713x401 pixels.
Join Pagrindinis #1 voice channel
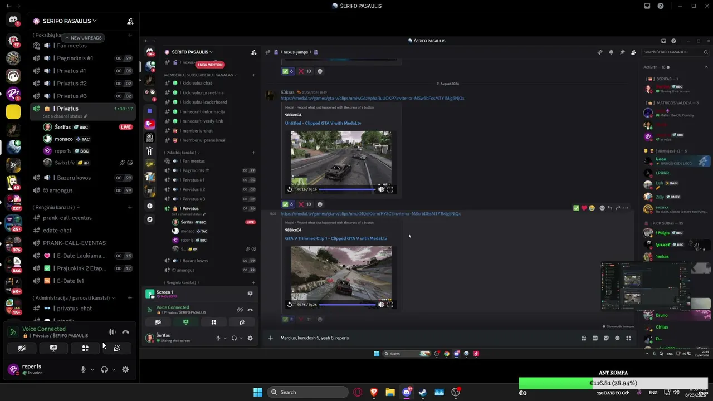(x=82, y=58)
